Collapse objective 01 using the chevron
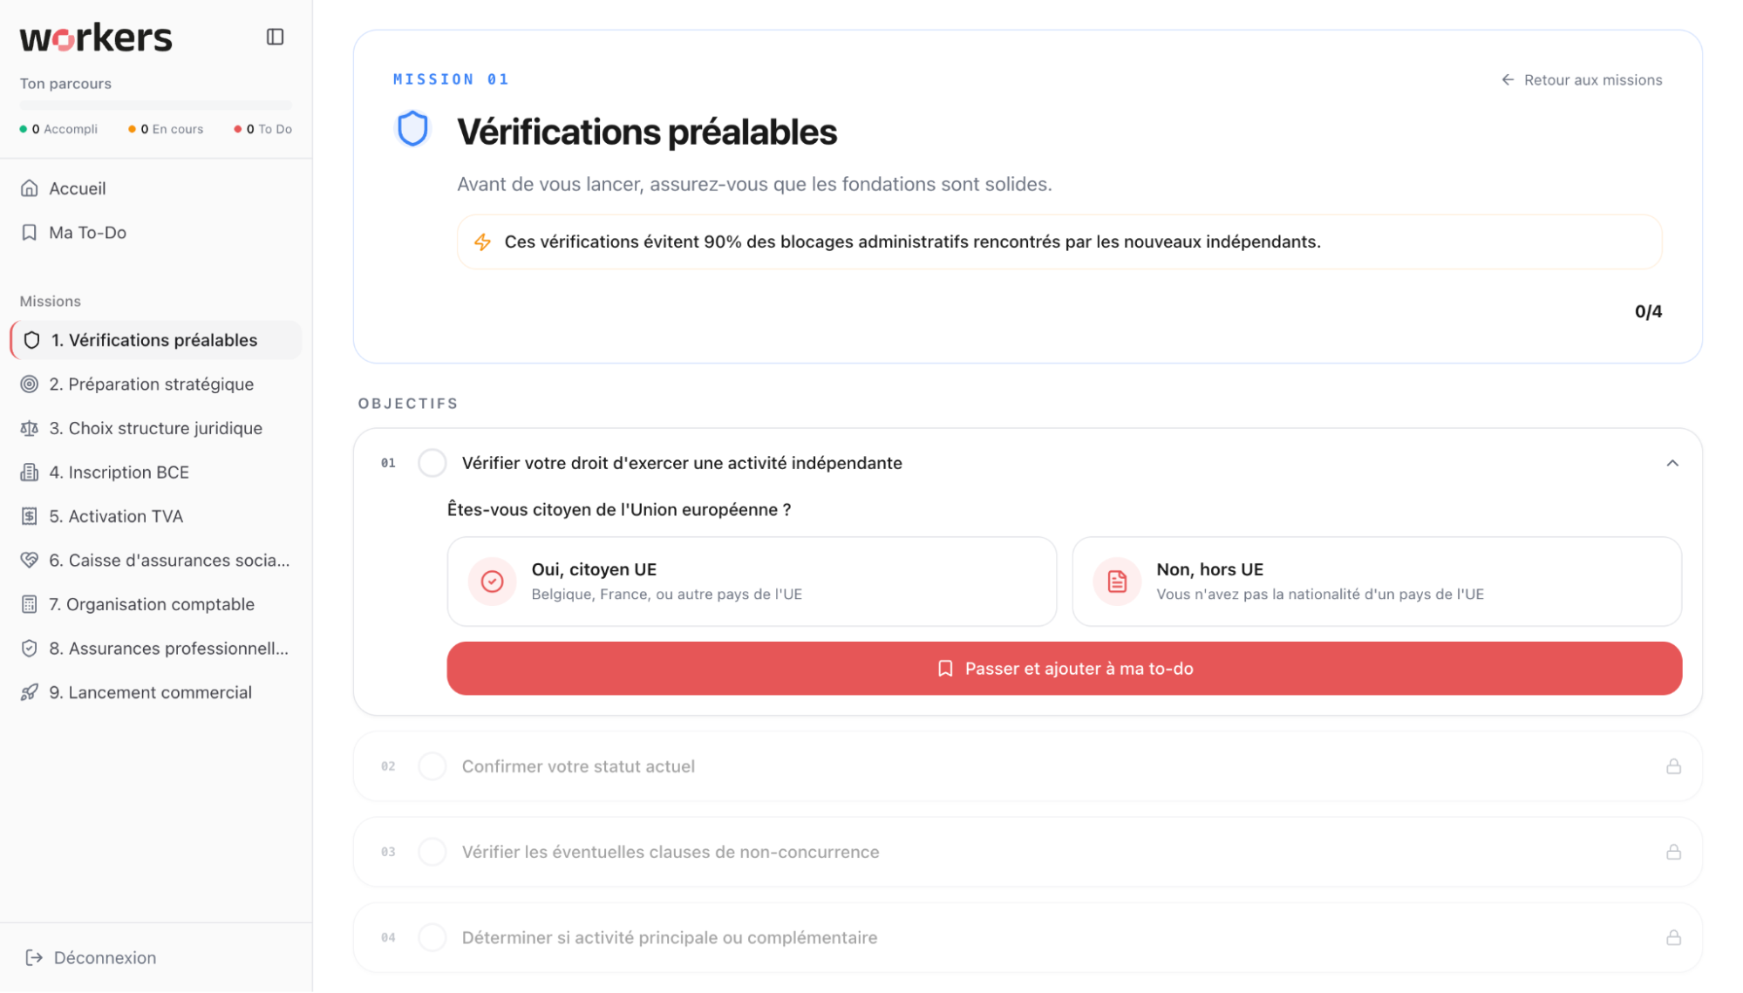Image resolution: width=1743 pixels, height=993 pixels. coord(1672,463)
